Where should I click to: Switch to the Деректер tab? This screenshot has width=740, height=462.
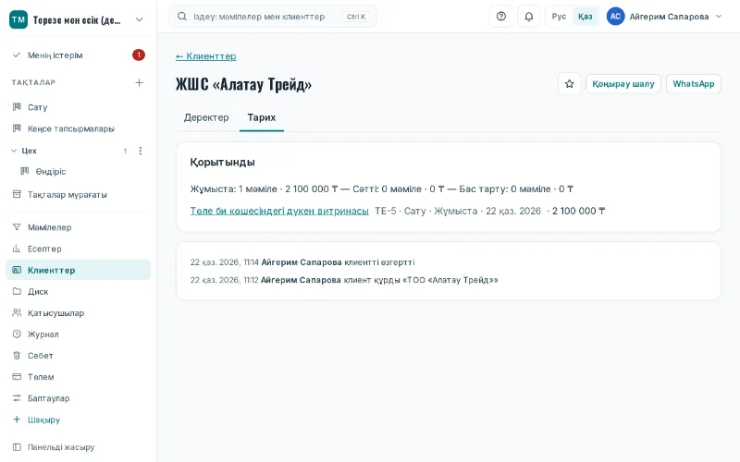coord(206,117)
